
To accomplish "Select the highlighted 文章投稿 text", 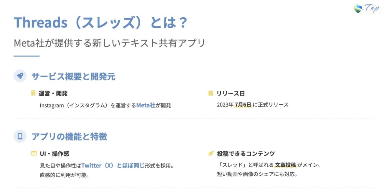I will point(285,165).
